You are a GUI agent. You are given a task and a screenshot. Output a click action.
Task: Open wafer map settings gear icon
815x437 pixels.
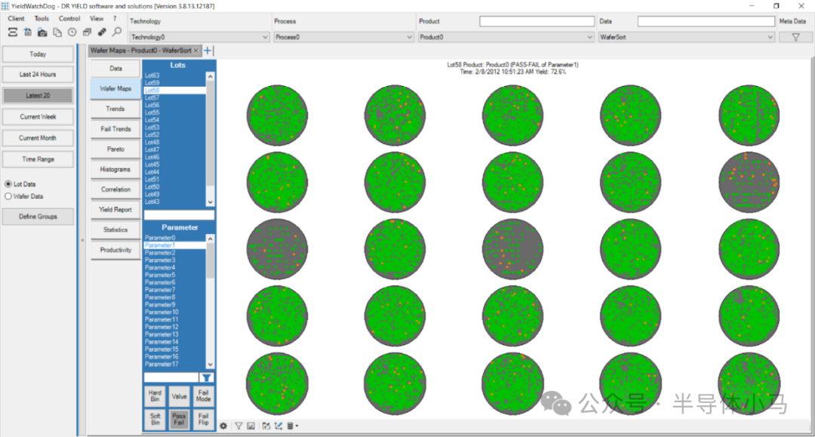click(x=223, y=426)
